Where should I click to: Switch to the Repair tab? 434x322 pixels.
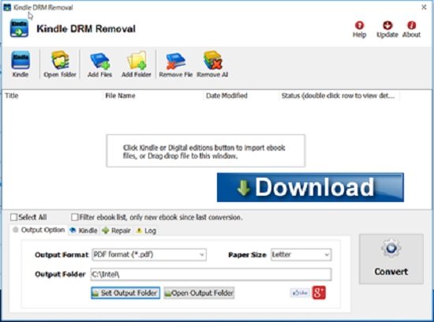(x=116, y=230)
